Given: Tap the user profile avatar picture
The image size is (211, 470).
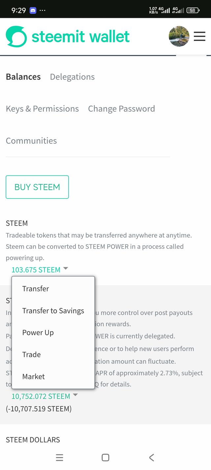Looking at the screenshot, I should coord(179,36).
